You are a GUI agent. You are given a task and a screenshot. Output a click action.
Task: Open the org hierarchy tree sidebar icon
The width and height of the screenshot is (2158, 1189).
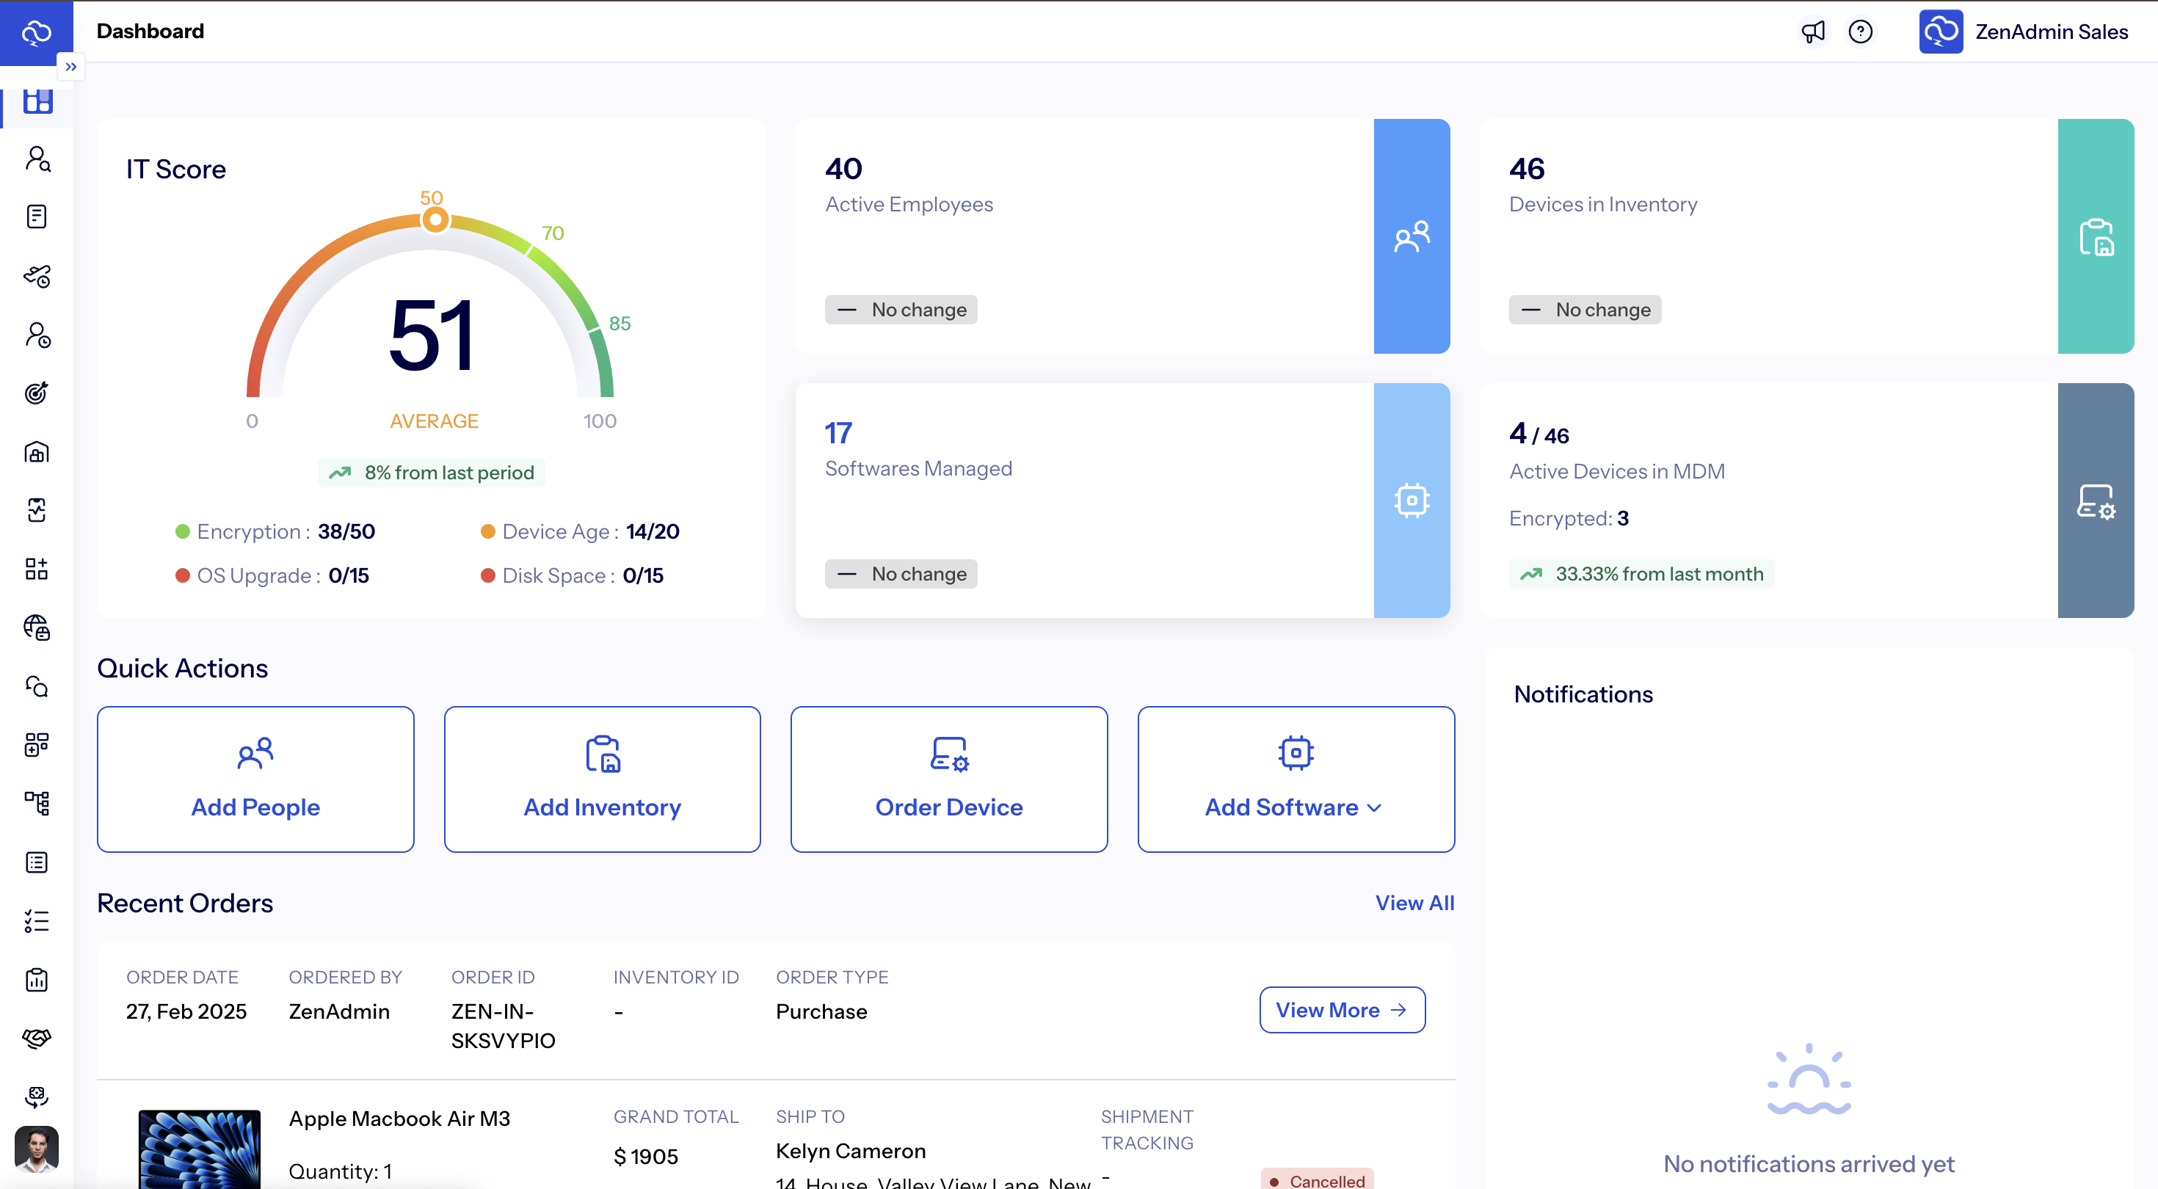pos(37,804)
